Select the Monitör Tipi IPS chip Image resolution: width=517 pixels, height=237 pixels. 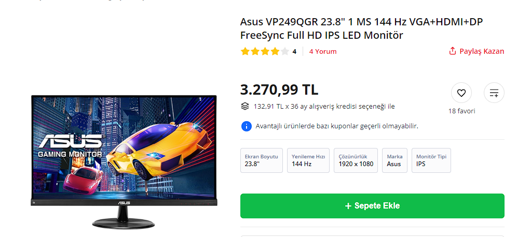click(x=431, y=160)
